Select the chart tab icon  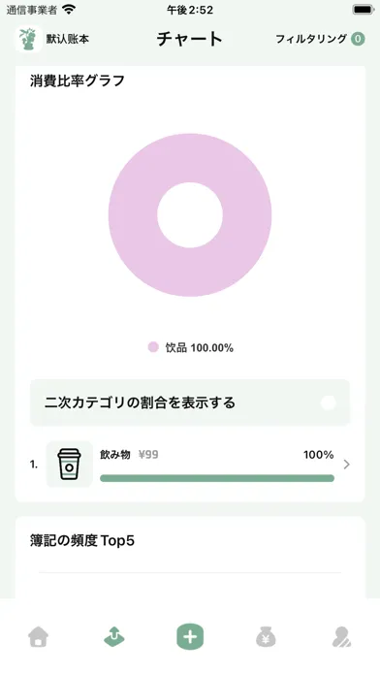click(114, 636)
